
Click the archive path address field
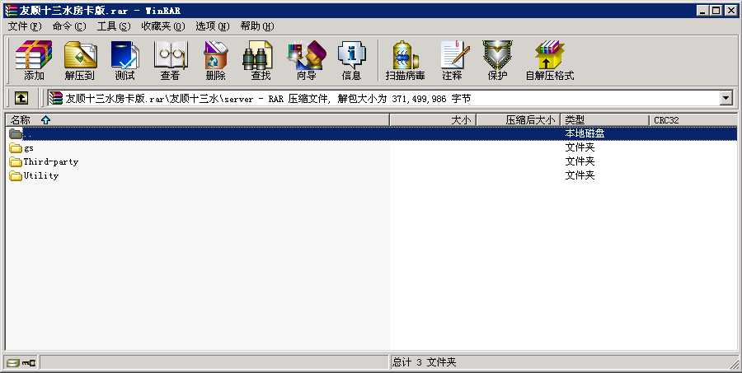click(x=383, y=98)
